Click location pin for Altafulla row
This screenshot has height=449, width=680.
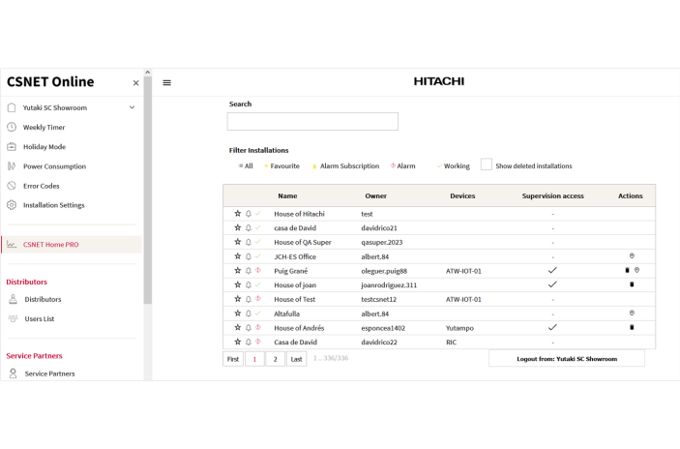(631, 314)
